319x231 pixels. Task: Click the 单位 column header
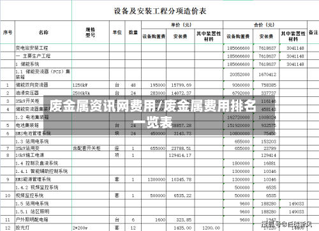(x=117, y=33)
